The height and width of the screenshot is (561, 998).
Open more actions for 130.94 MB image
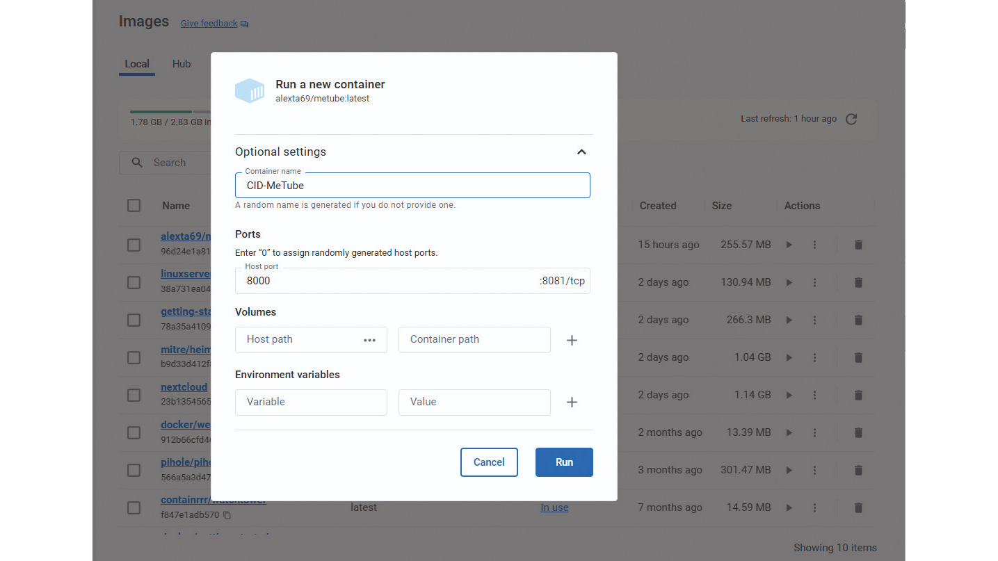pyautogui.click(x=814, y=282)
